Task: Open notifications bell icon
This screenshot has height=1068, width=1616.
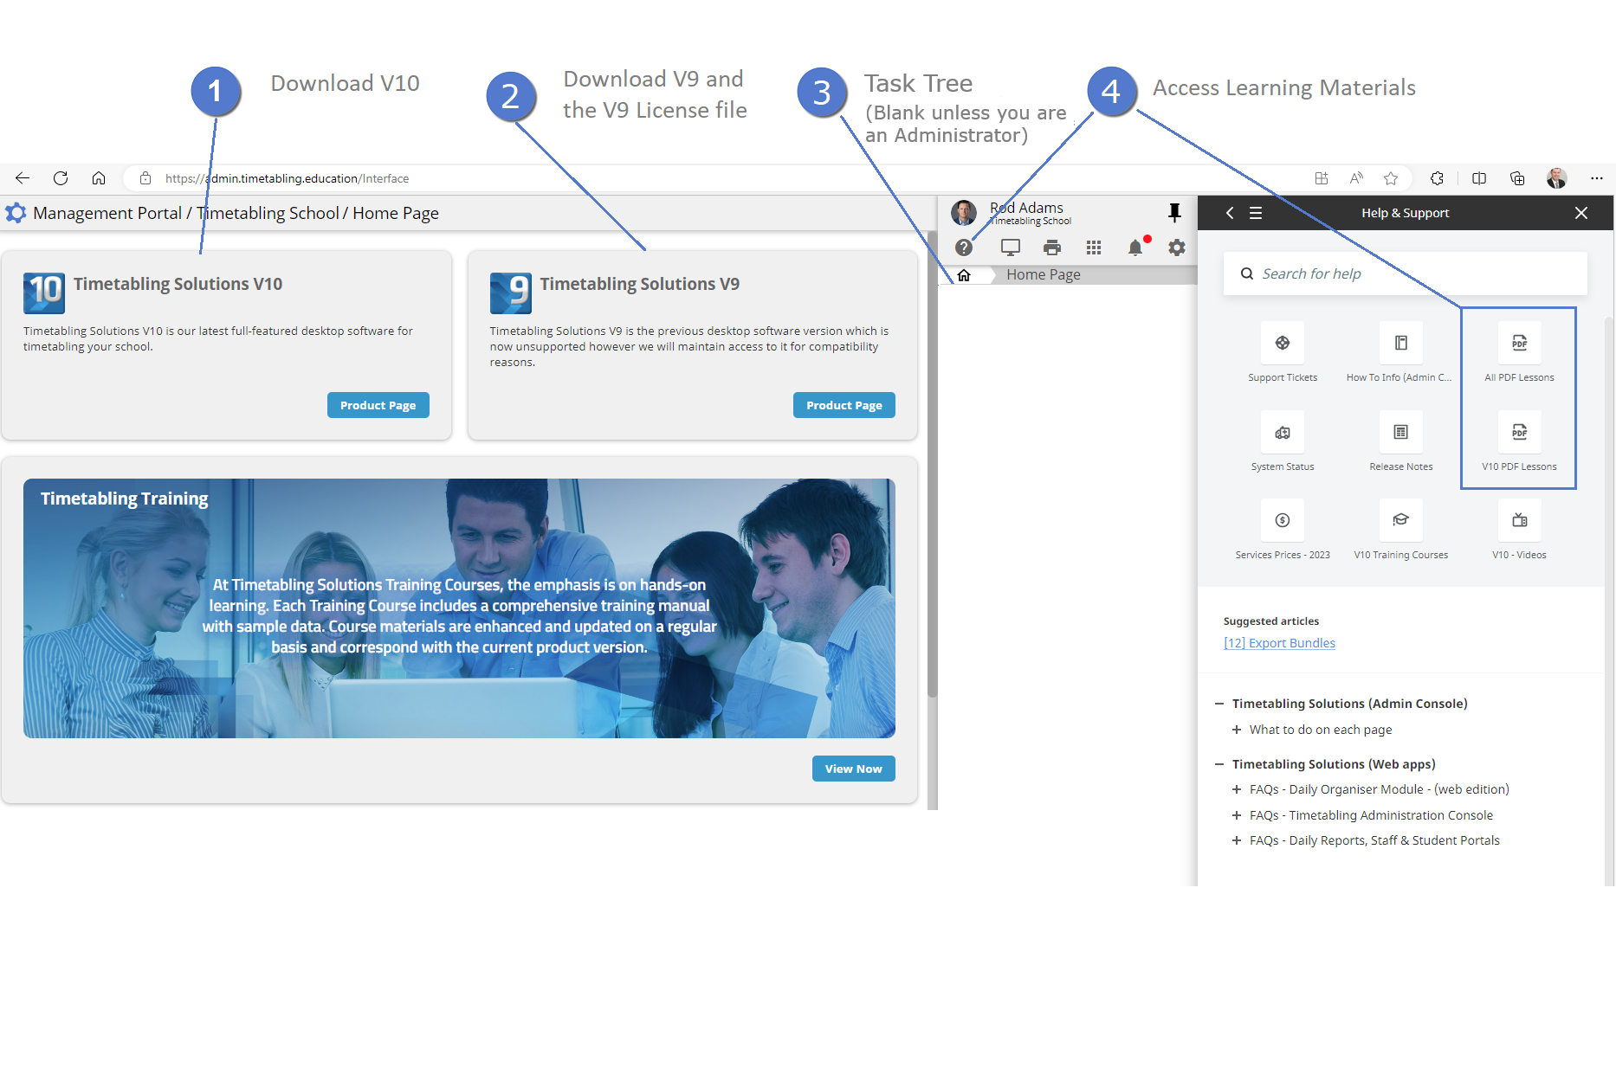Action: (1135, 248)
